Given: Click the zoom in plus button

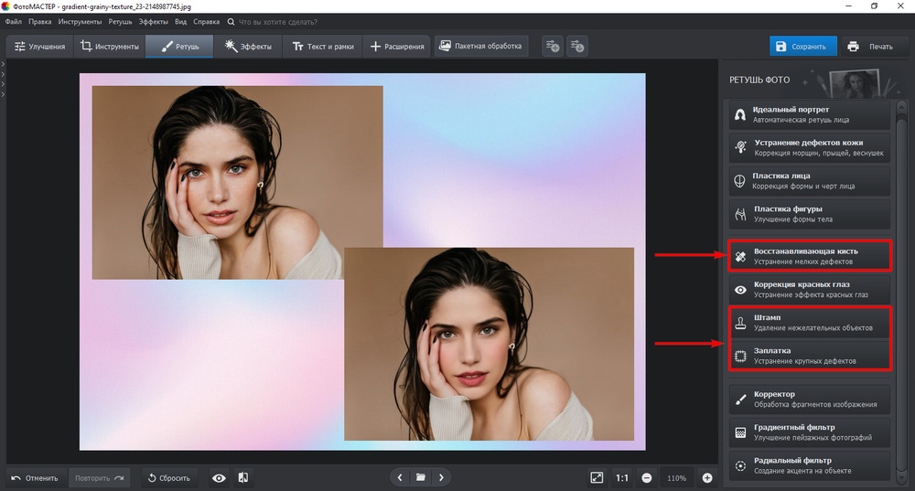Looking at the screenshot, I should tap(707, 477).
